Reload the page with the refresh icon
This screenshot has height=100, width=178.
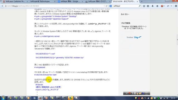click(x=107, y=6)
